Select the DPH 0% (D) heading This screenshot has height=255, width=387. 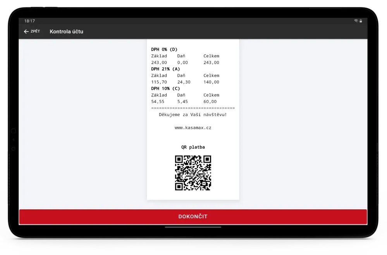[x=164, y=50]
